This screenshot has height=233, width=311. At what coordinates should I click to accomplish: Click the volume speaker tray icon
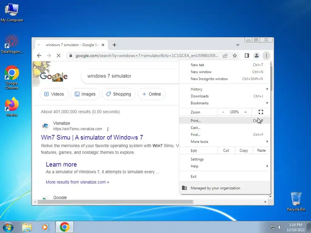tap(280, 227)
